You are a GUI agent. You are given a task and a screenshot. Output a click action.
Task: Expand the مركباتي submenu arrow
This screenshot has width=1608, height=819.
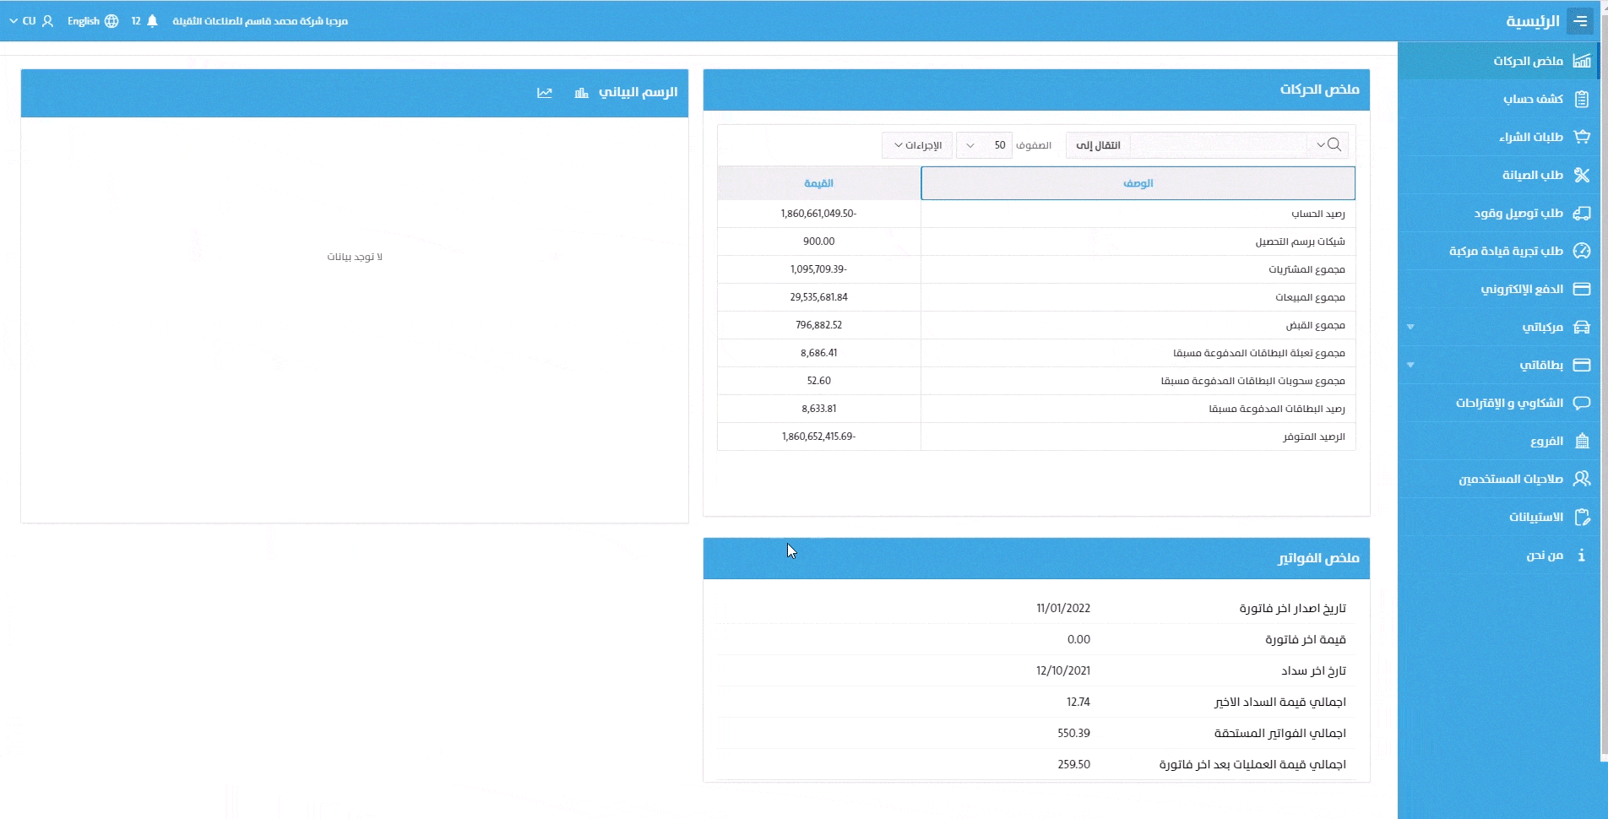click(x=1410, y=327)
